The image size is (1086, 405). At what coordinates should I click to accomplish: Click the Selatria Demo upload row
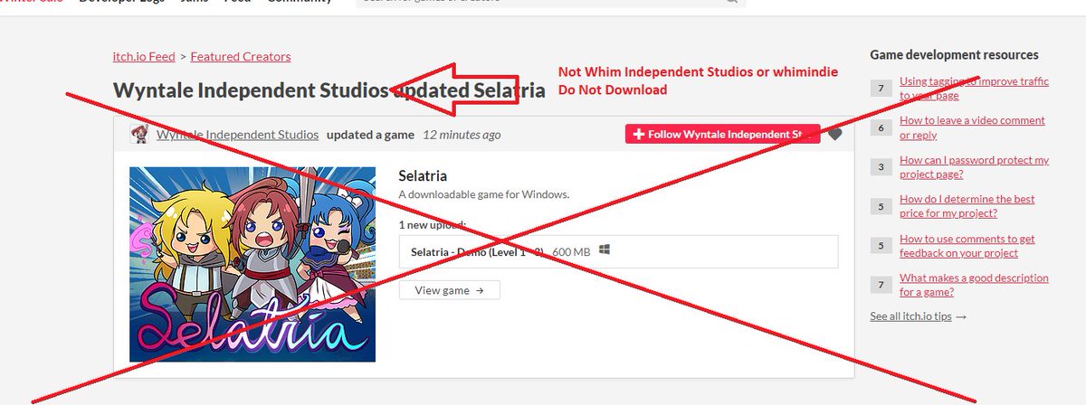[x=618, y=251]
